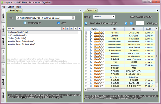
Task: Set star rating for Like A Prayer row
Action: [x=99, y=53]
